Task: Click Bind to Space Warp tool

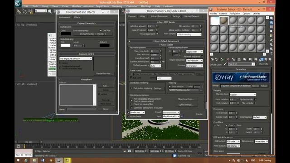Action: 30,12
